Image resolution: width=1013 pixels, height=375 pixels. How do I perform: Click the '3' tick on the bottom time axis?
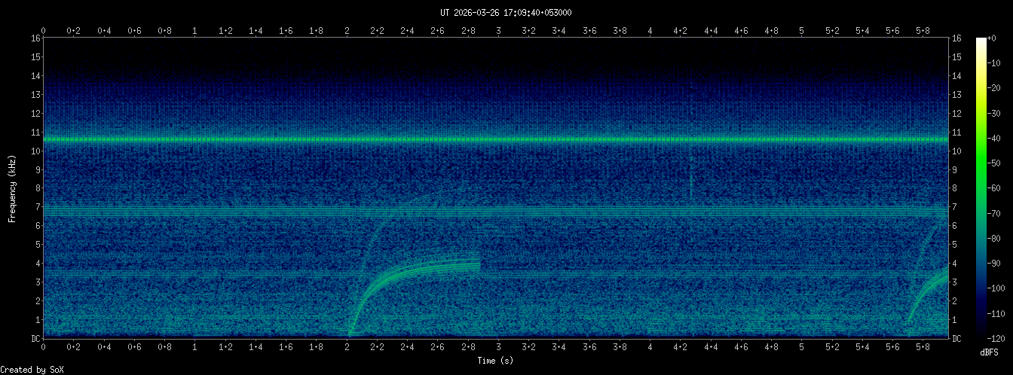[498, 347]
